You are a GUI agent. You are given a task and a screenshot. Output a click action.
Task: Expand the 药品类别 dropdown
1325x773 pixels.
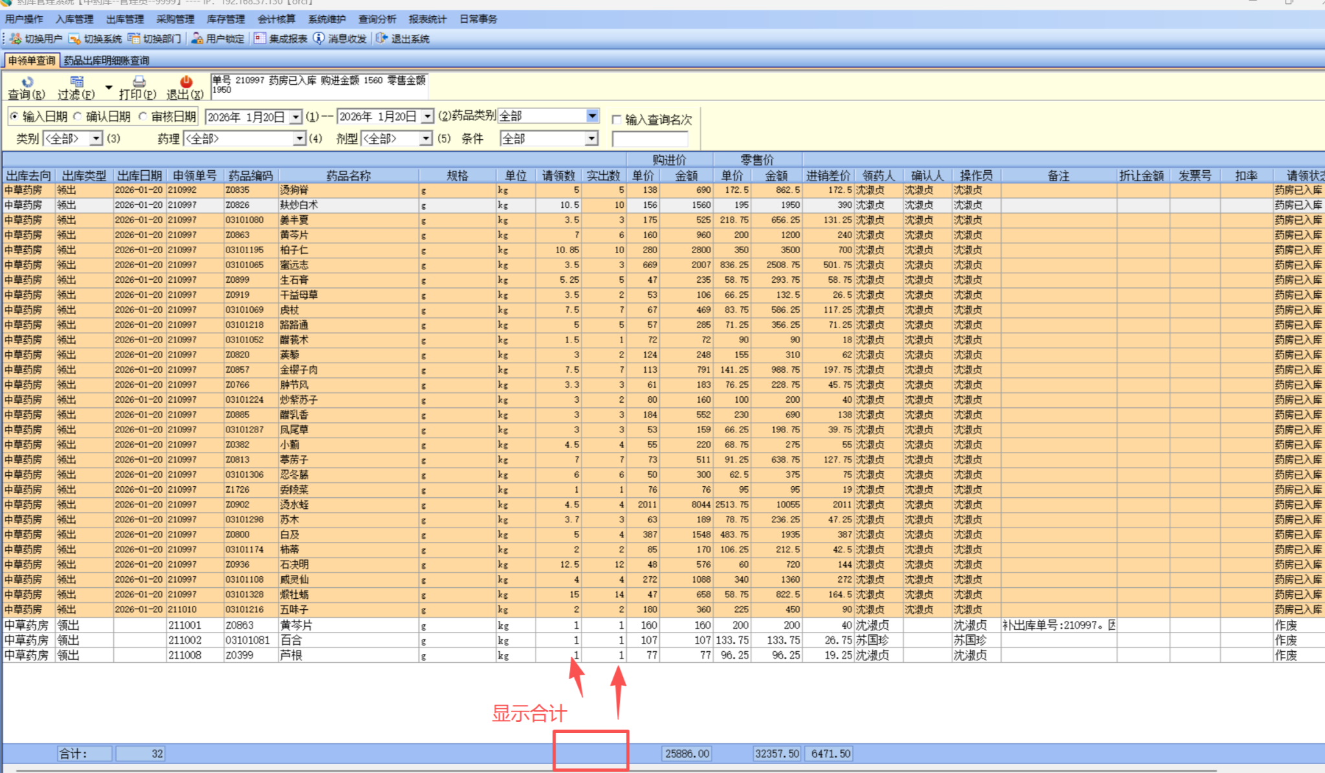coord(592,116)
